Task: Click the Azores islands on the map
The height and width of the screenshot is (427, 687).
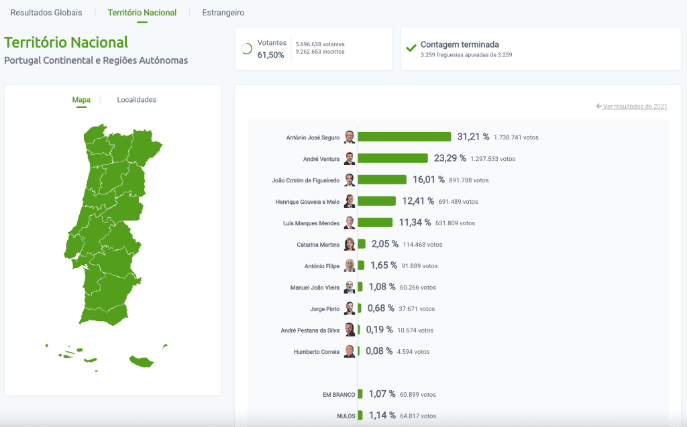Action: point(70,351)
